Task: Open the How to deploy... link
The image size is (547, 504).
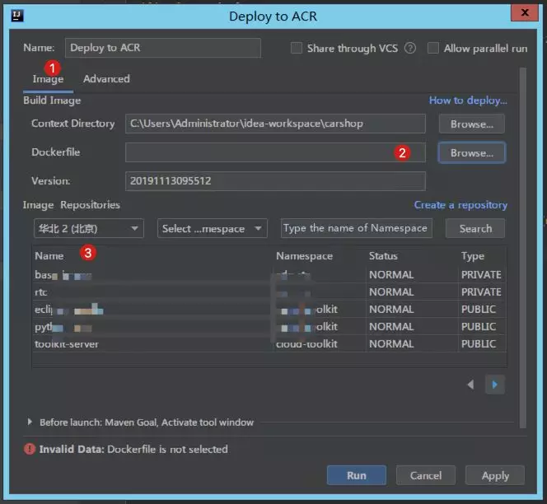Action: tap(468, 100)
